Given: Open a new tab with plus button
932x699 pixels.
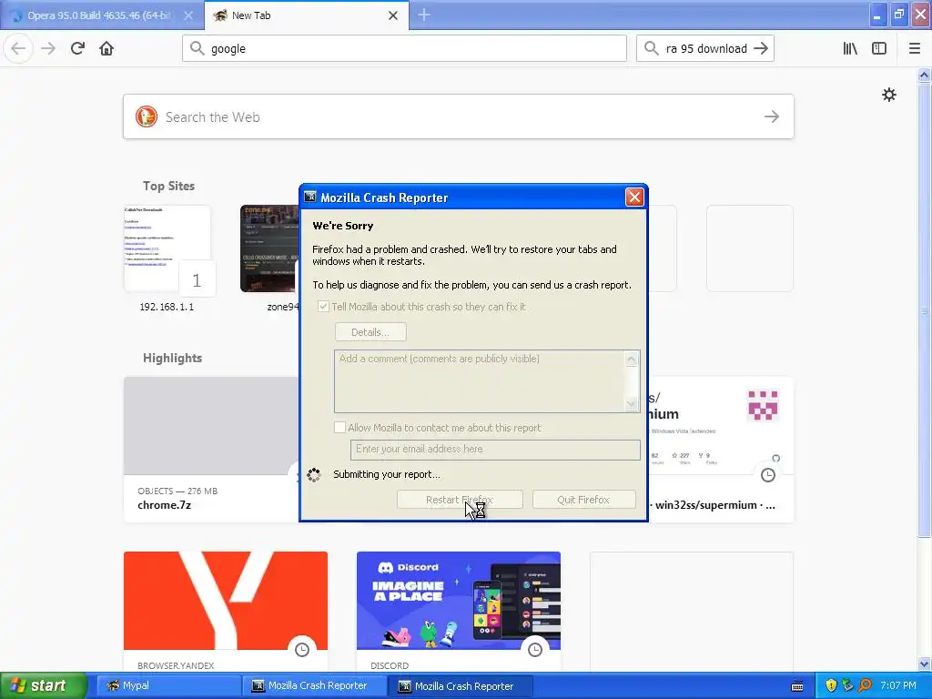Looking at the screenshot, I should (424, 15).
